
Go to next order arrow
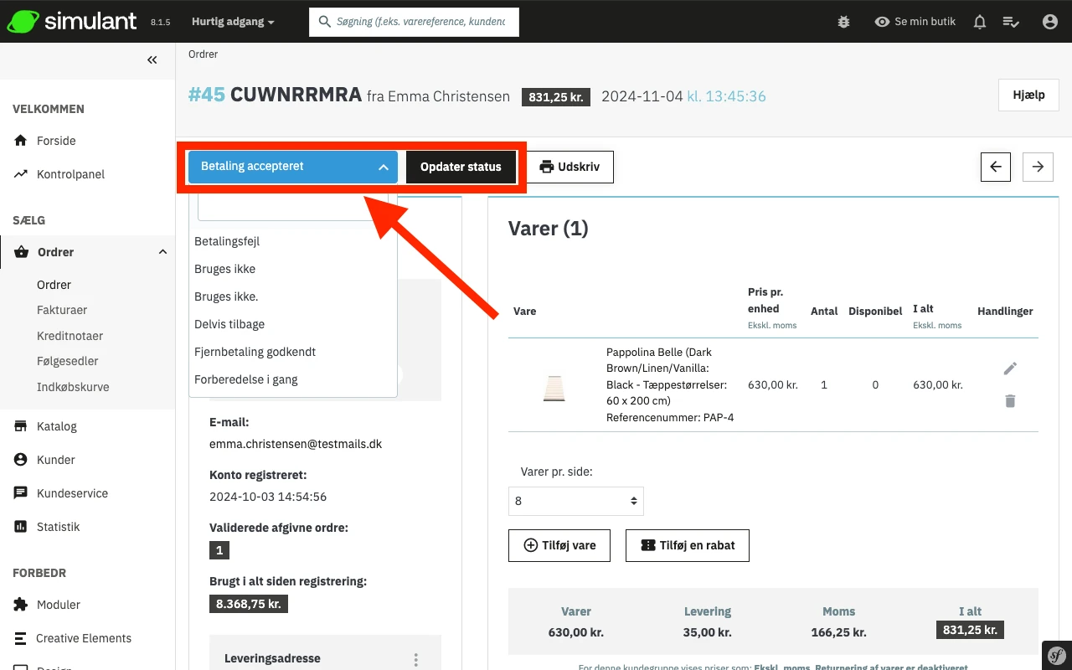1038,167
